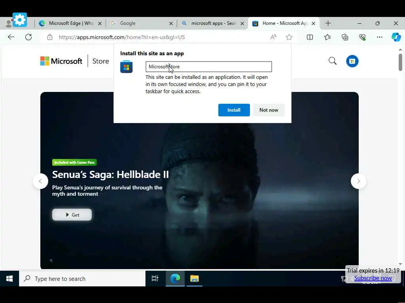The width and height of the screenshot is (405, 303).
Task: Close the Microsoft Edge tab
Action: [100, 23]
